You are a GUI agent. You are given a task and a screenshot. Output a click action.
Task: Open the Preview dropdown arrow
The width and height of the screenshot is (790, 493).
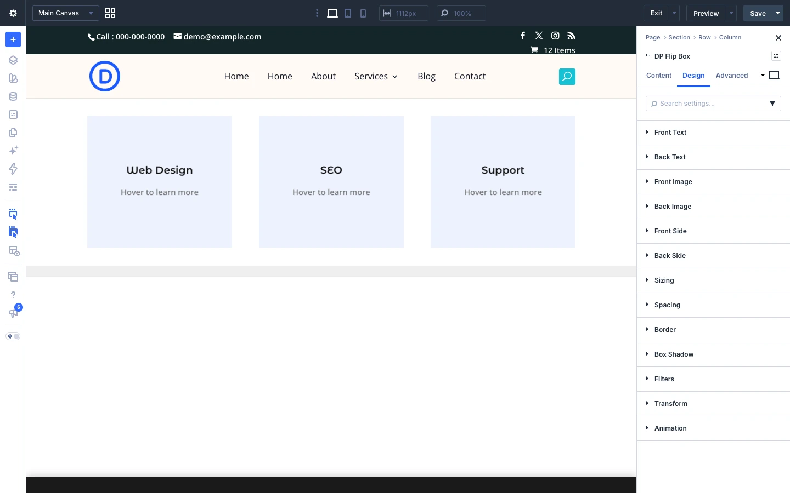731,13
